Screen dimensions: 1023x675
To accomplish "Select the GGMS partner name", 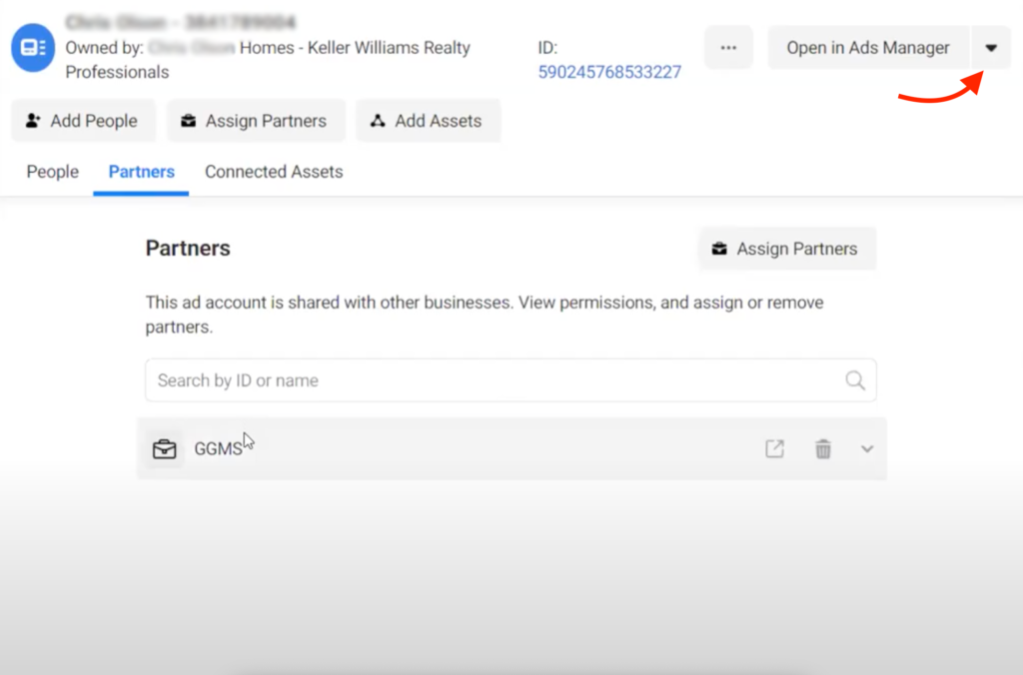I will pyautogui.click(x=218, y=449).
